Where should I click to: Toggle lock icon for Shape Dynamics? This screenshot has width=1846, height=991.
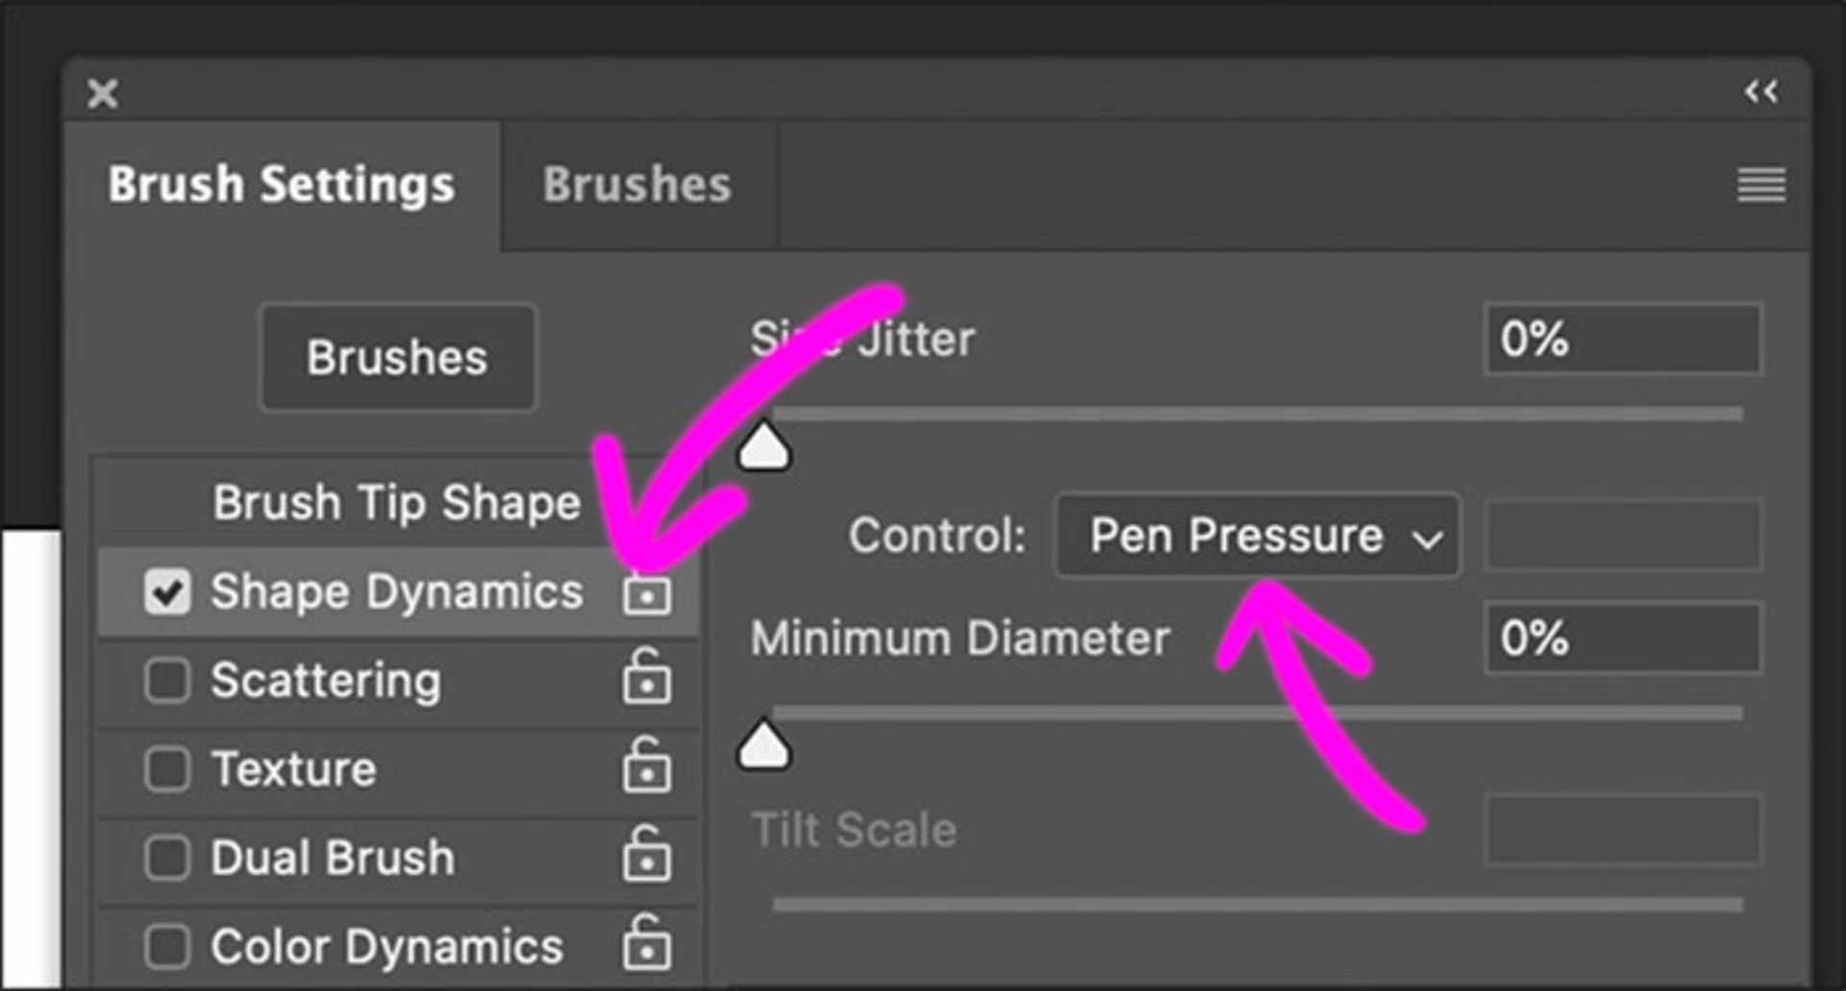pos(646,592)
